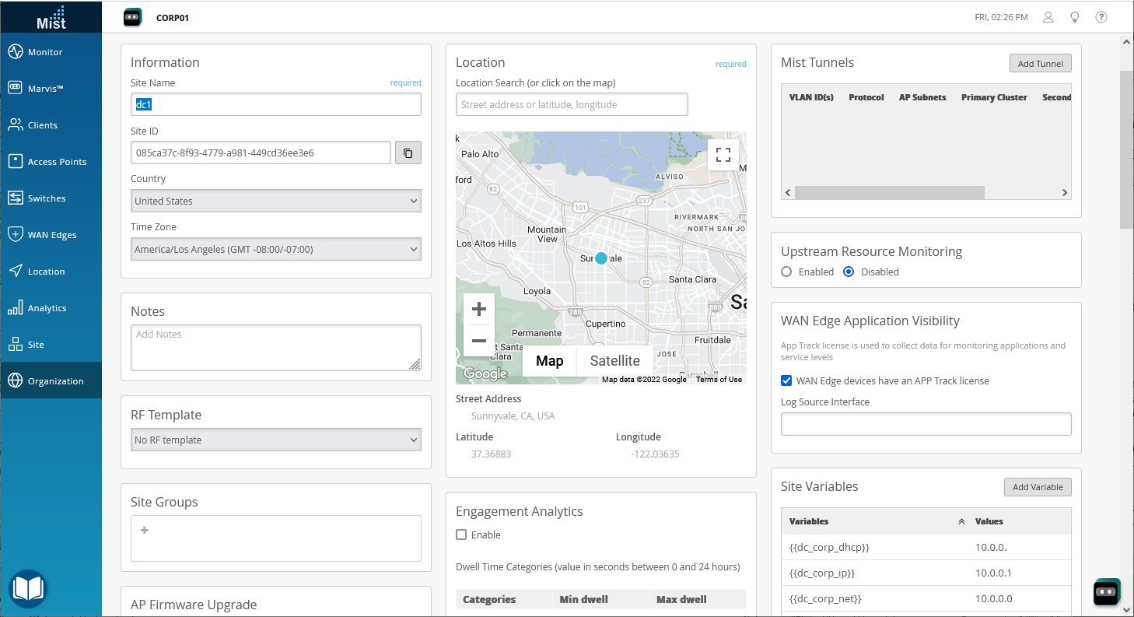Change the Time Zone selection
This screenshot has width=1134, height=617.
[x=275, y=249]
